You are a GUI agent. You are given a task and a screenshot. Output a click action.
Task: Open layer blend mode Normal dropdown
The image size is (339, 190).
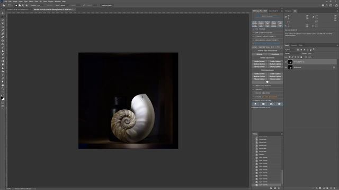pos(293,53)
